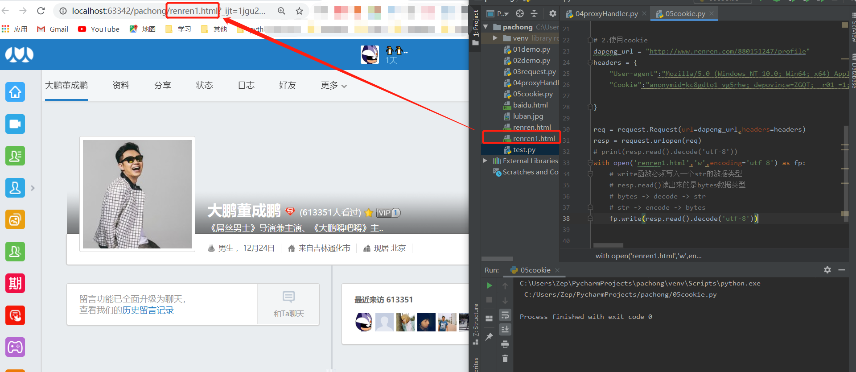The height and width of the screenshot is (372, 856).
Task: Open the YouTube bookmark
Action: 99,29
